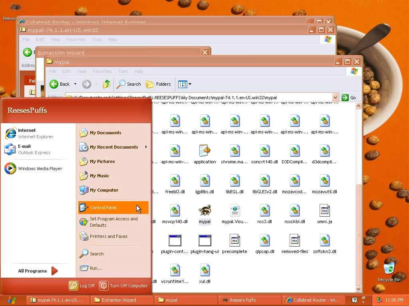Viewport: 409px width, 306px height.
Task: Open Recycle Bin on desktop
Action: 389,273
